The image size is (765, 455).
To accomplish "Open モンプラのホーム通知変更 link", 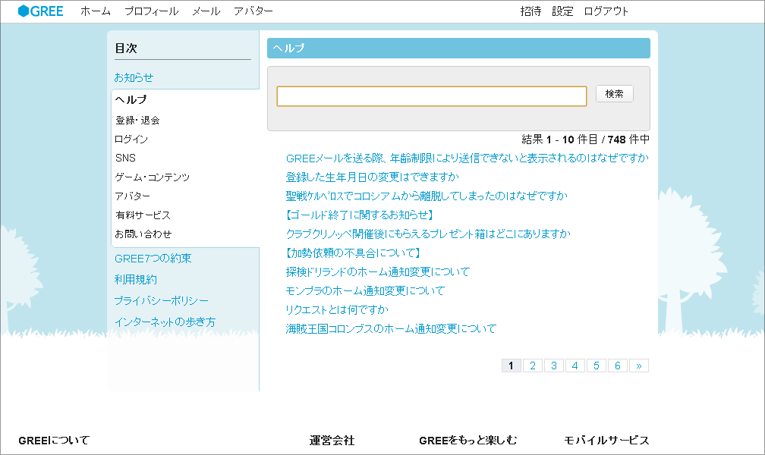I will (366, 290).
